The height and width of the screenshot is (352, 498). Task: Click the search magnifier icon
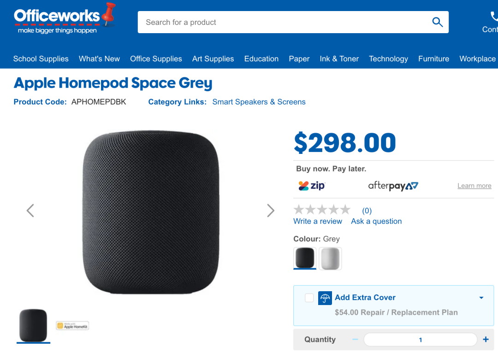click(437, 22)
